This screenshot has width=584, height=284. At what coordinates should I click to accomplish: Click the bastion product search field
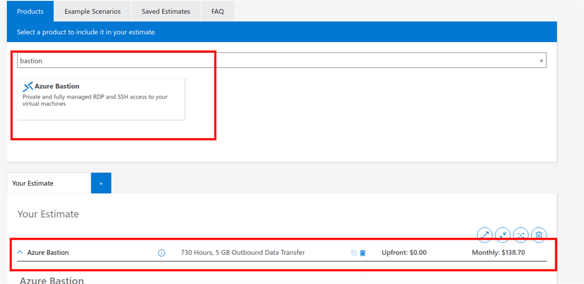coord(282,60)
